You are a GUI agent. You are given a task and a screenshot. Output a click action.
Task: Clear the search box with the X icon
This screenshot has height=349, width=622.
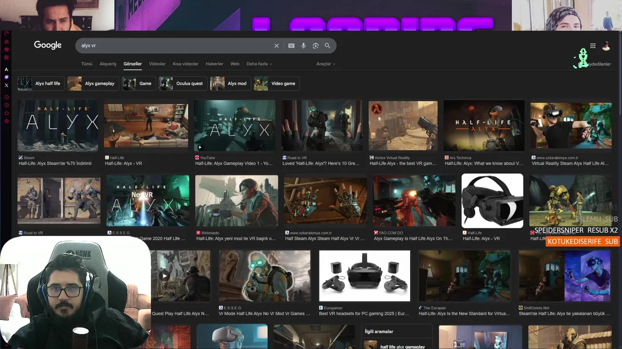(x=276, y=46)
